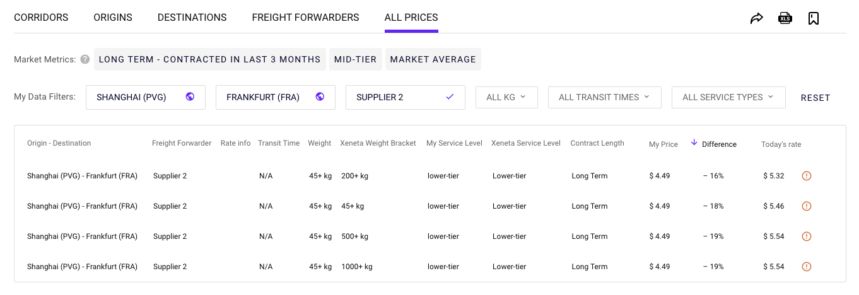Click the share arrow icon
The height and width of the screenshot is (295, 859).
(757, 18)
